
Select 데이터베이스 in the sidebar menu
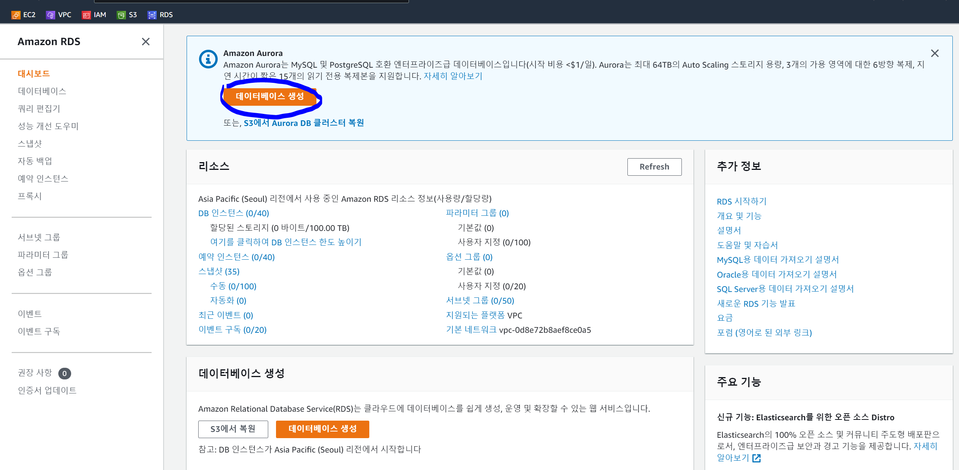click(42, 91)
